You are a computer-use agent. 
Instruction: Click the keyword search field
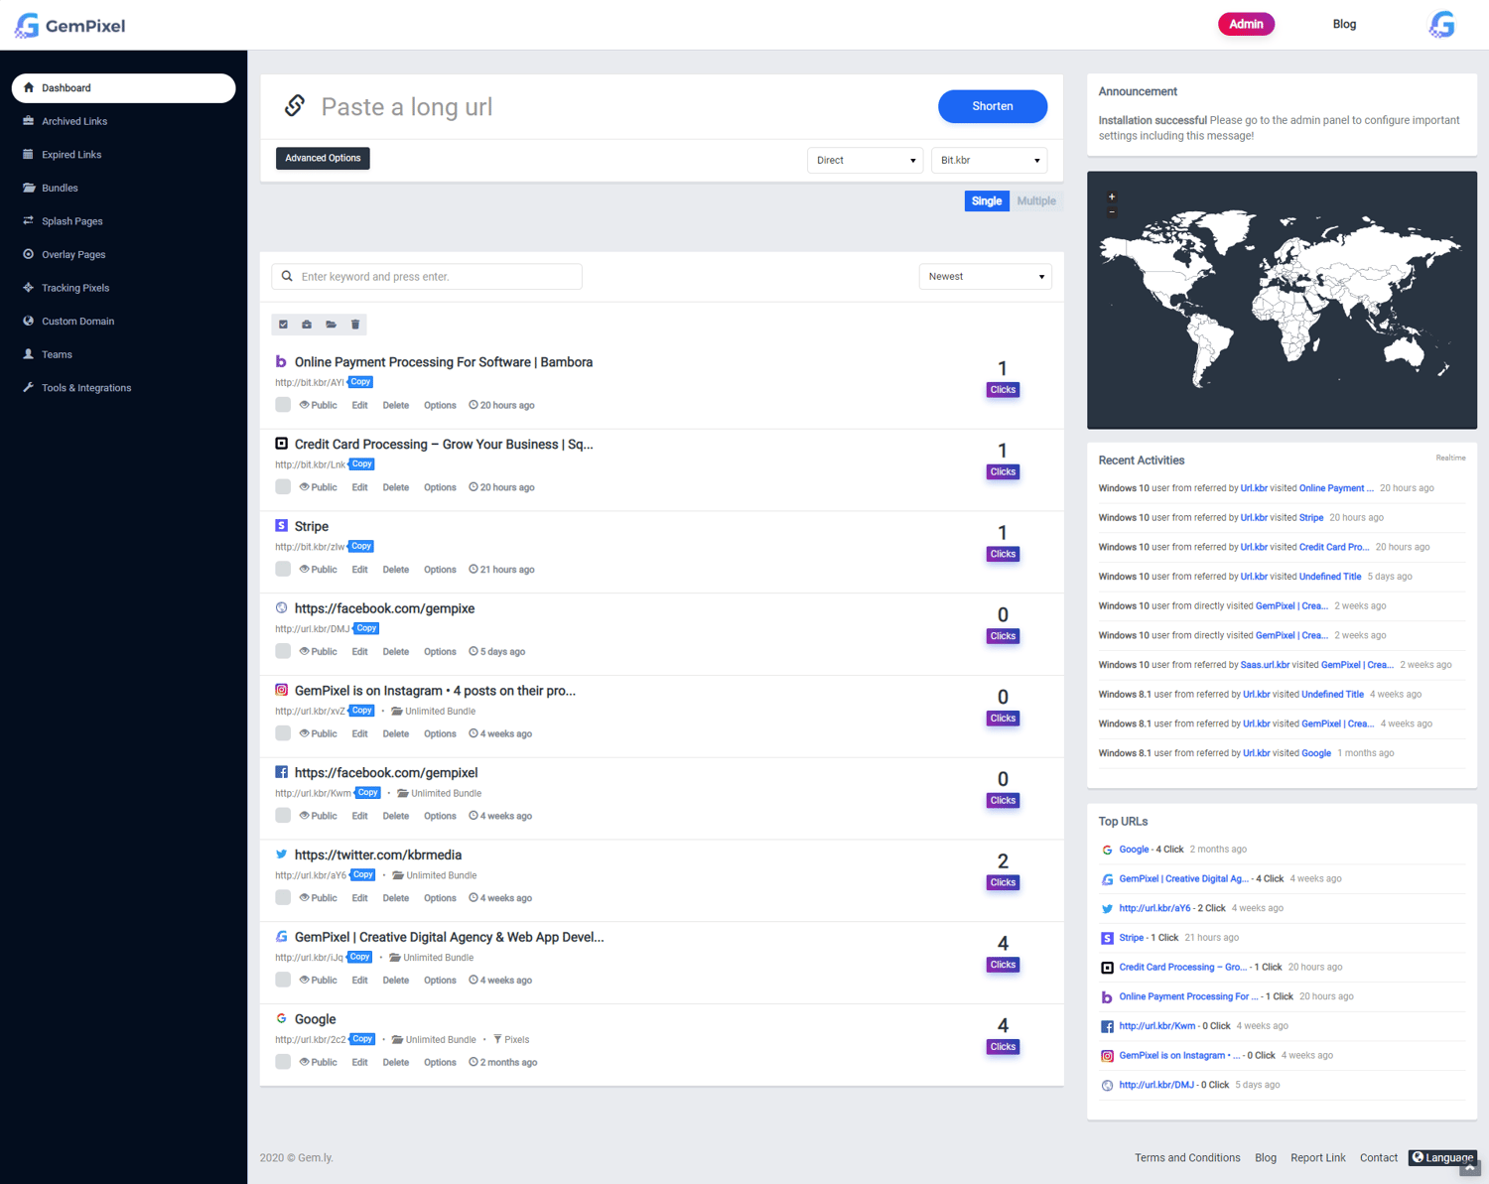click(x=427, y=276)
